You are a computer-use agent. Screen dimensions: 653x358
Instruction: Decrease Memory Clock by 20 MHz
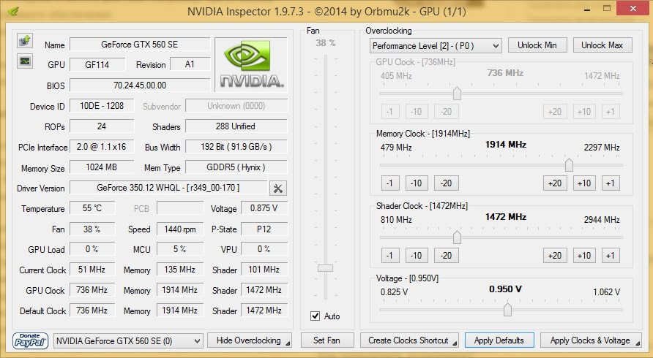[446, 183]
